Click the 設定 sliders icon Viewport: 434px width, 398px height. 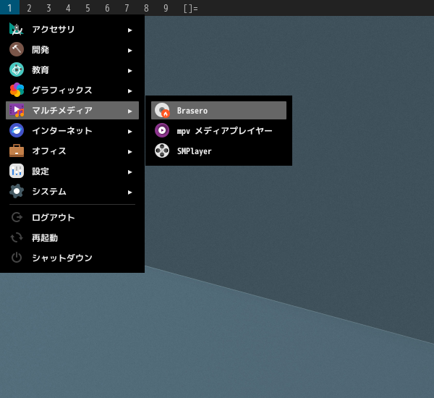click(17, 172)
